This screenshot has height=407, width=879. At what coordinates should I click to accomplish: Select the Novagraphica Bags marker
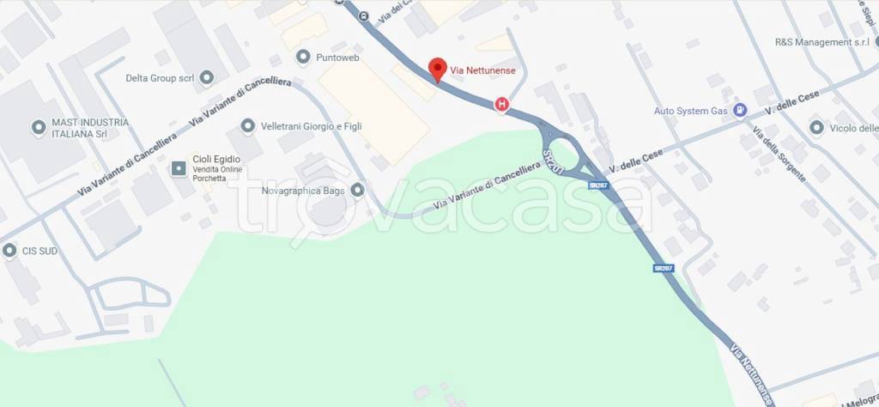pyautogui.click(x=357, y=191)
